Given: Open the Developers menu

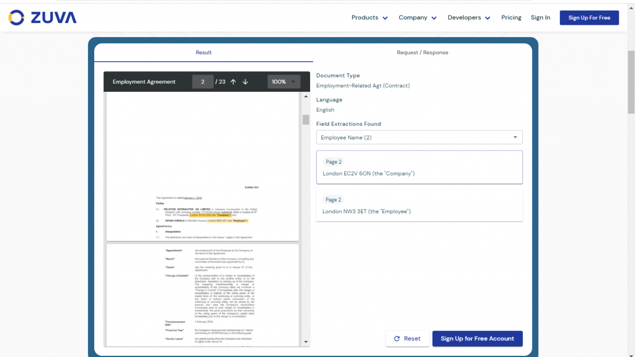Looking at the screenshot, I should point(469,17).
